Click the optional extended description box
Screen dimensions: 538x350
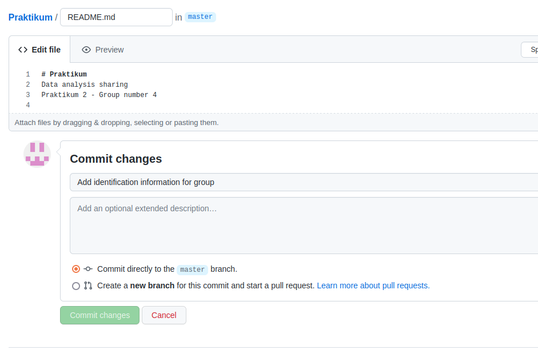tap(304, 226)
